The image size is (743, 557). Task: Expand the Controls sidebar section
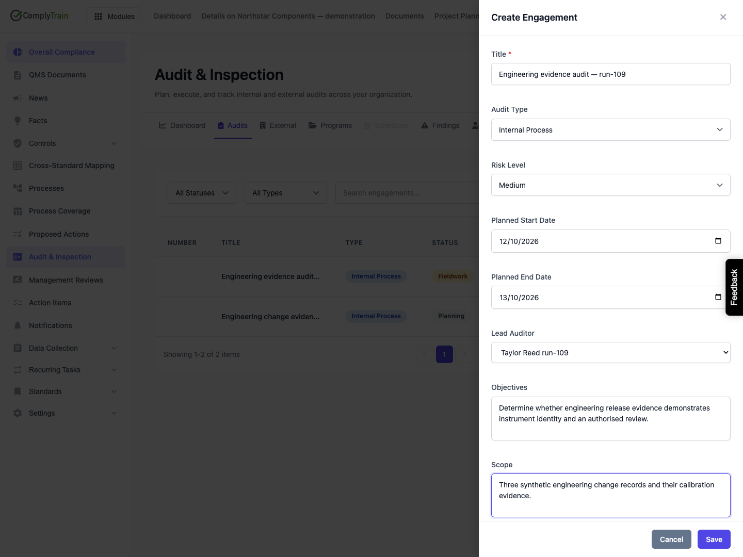click(x=114, y=143)
